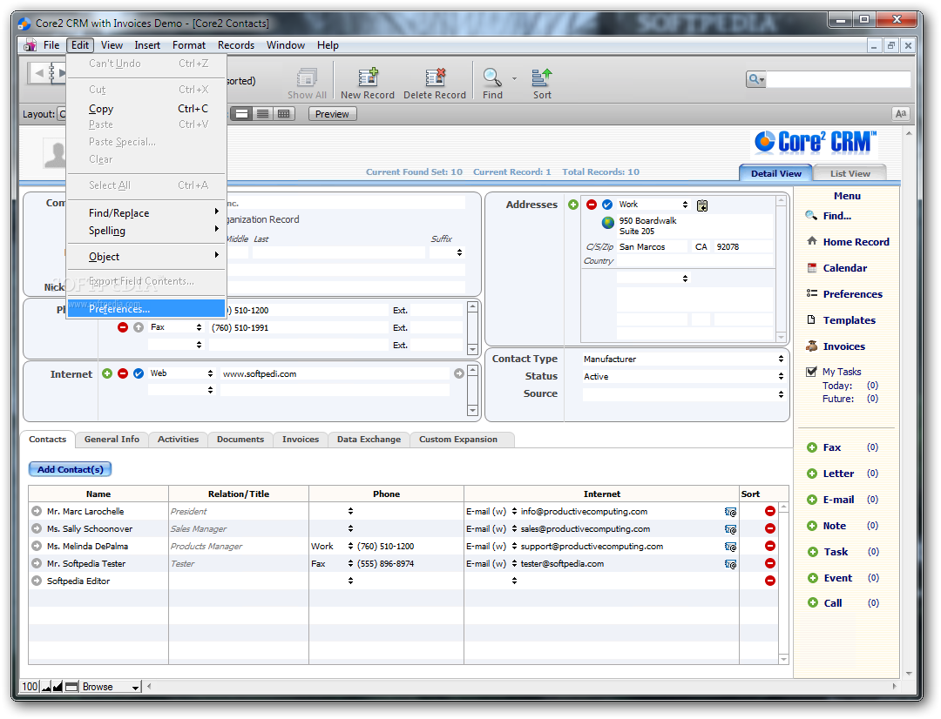Switch to form view layout icon
The height and width of the screenshot is (719, 941).
[242, 114]
